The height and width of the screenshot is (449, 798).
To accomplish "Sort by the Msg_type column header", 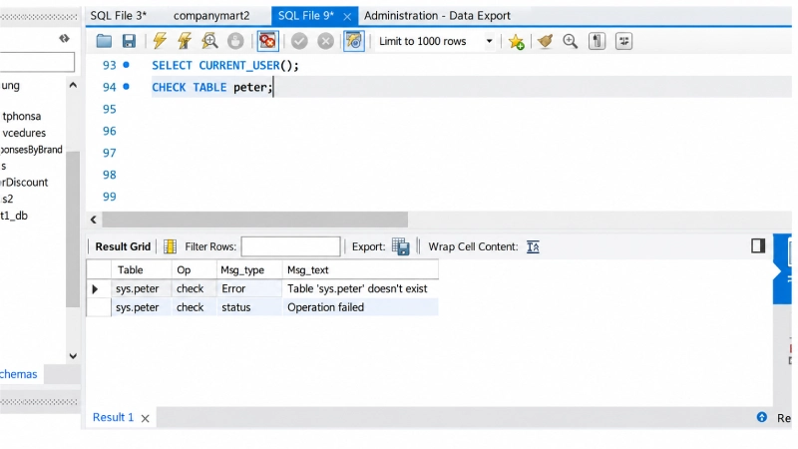I will click(x=248, y=269).
